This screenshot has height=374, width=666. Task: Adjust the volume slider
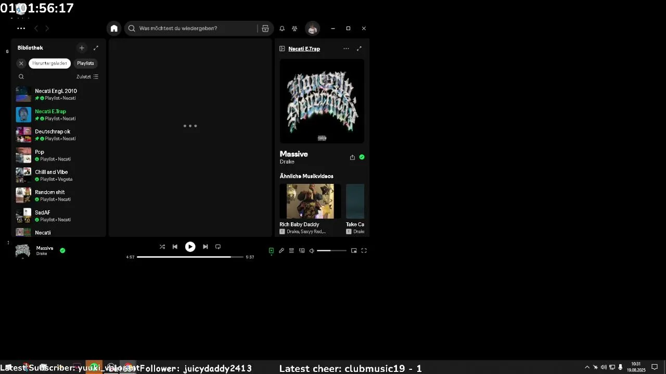(x=331, y=250)
